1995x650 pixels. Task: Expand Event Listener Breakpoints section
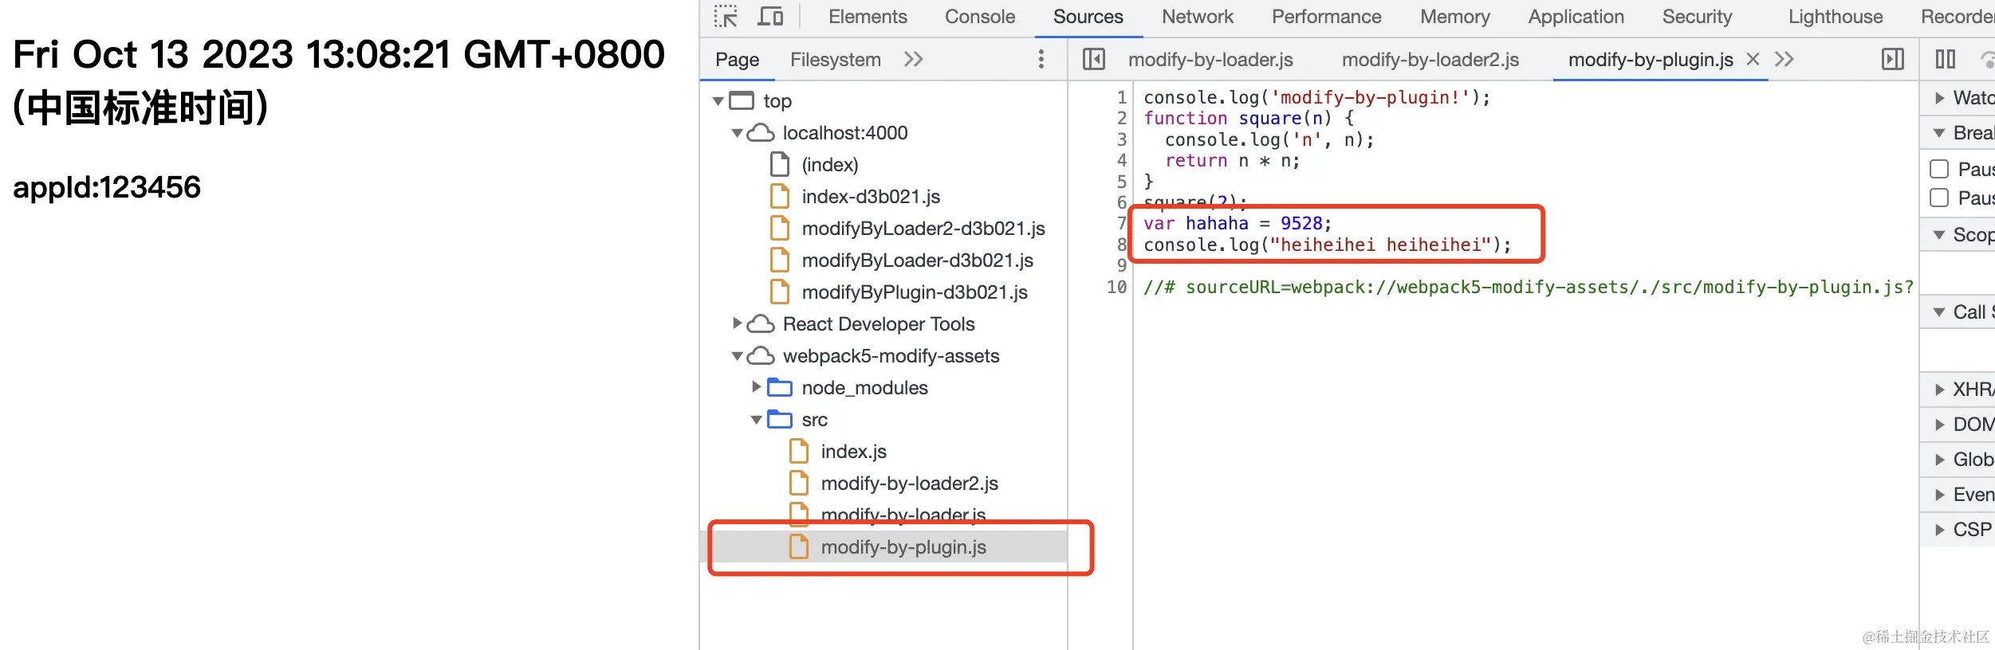tap(1940, 495)
